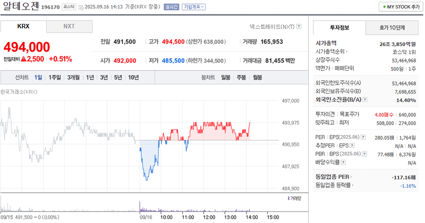The height and width of the screenshot is (223, 425).
Task: Click help icon beside 배당수익률
Action: click(343, 162)
